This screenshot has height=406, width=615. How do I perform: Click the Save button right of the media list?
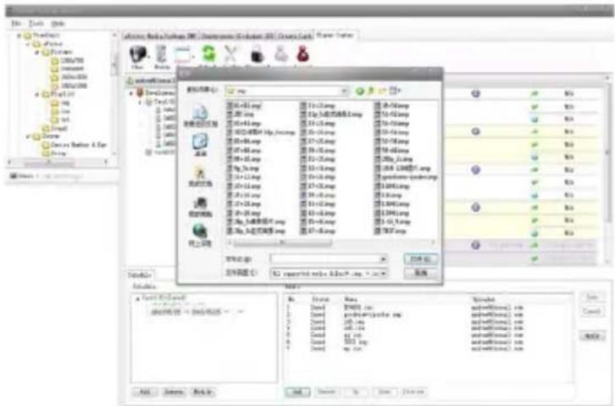[x=592, y=298]
